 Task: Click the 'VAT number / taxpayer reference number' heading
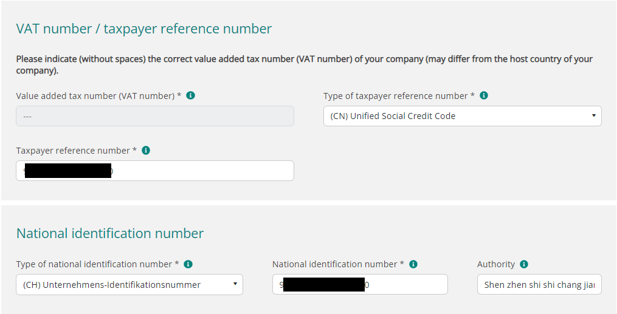pos(144,29)
